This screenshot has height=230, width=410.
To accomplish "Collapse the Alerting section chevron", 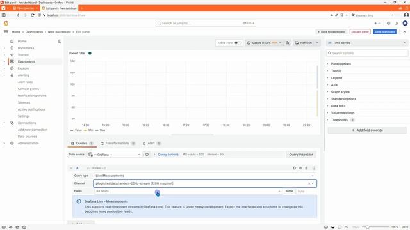I will [4, 75].
